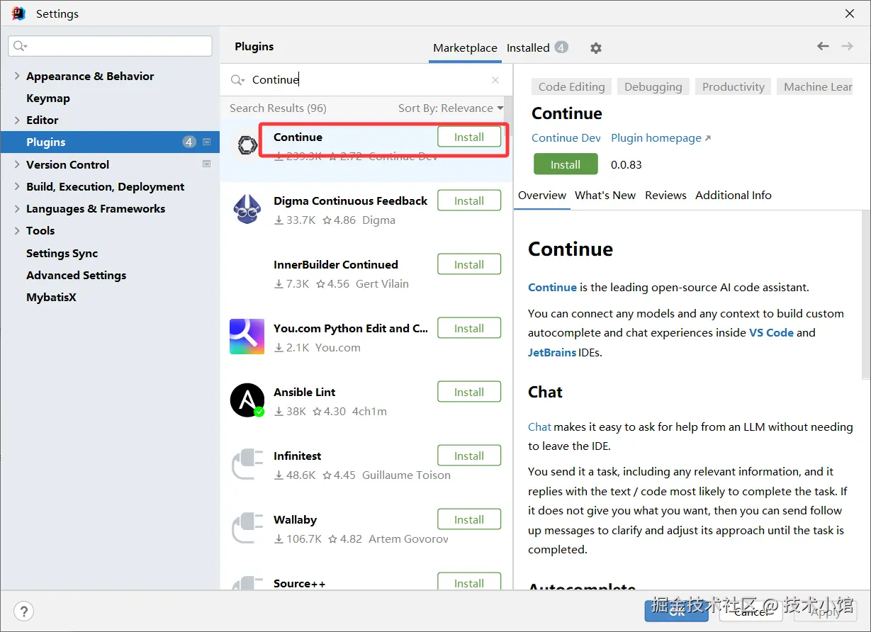Click the You.com plugin icon
This screenshot has height=632, width=871.
point(247,337)
